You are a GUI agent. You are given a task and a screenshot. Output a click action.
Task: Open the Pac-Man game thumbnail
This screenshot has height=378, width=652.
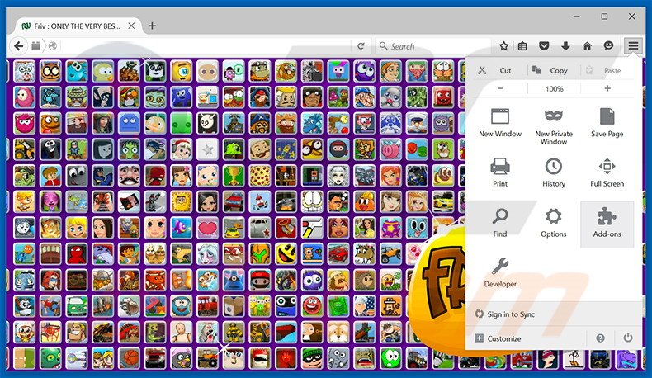(x=286, y=254)
